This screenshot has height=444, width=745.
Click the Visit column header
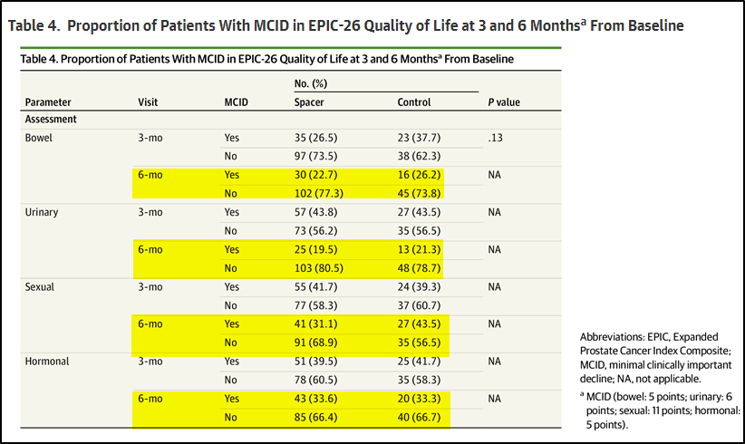coord(149,102)
